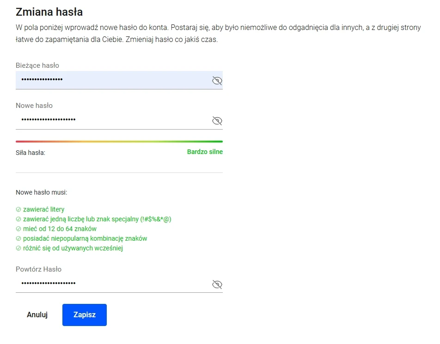Click 'różnić się od używanych wcześniej' requirement

[73, 248]
